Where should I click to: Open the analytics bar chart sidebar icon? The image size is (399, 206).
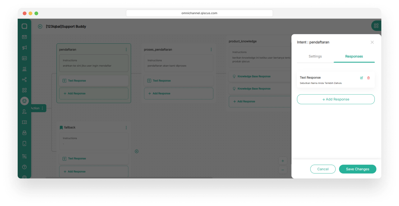tap(24, 69)
